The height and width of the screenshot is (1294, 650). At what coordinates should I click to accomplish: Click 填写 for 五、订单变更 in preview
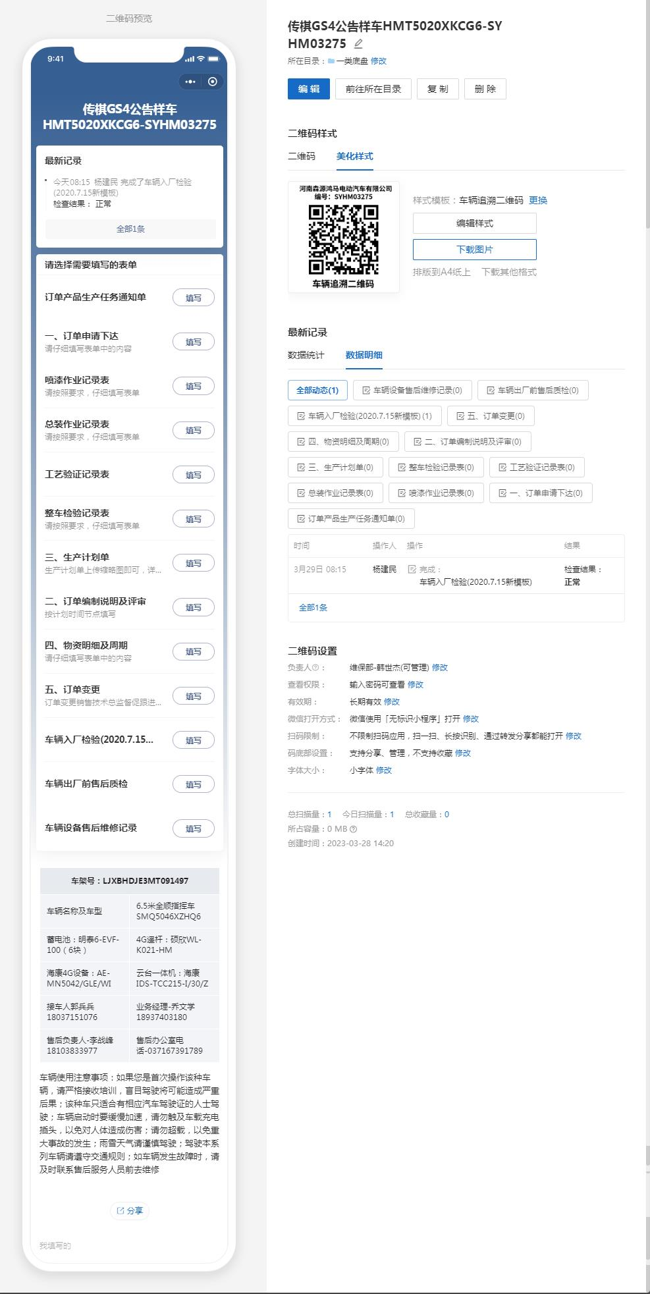click(x=194, y=696)
